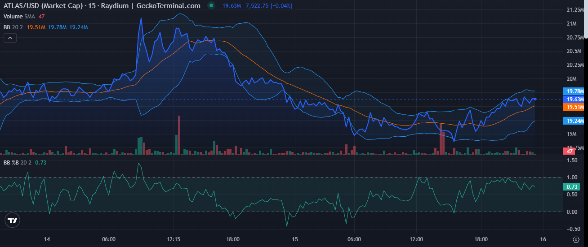This screenshot has height=247, width=588.
Task: Click the 1.00 level on the %B axis
Action: point(571,177)
